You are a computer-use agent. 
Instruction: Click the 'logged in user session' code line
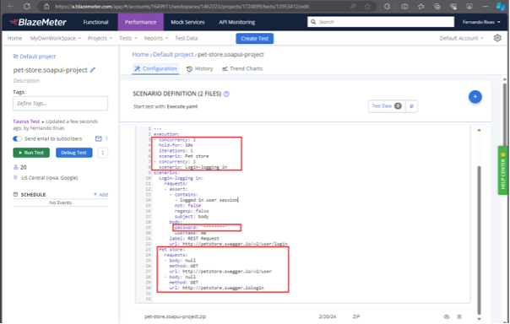[x=209, y=200]
